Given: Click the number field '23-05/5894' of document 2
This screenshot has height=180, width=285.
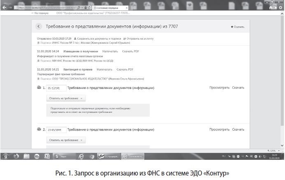Looking at the screenshot, I should pos(56,130).
